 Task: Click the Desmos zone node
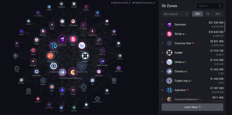pyautogui.click(x=38, y=99)
